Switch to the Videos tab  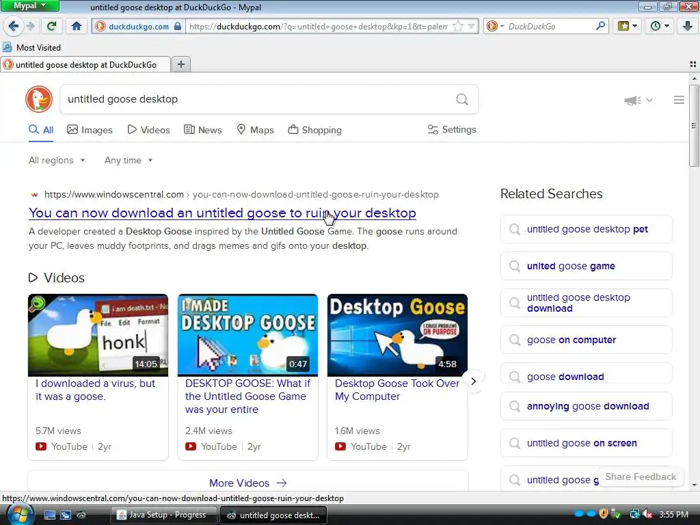pos(148,130)
